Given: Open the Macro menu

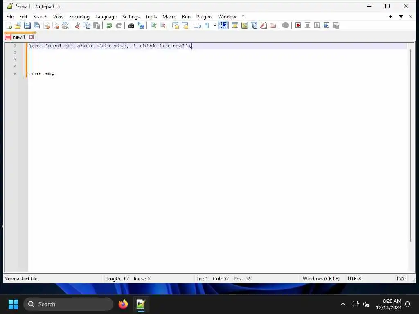Looking at the screenshot, I should click(x=169, y=16).
